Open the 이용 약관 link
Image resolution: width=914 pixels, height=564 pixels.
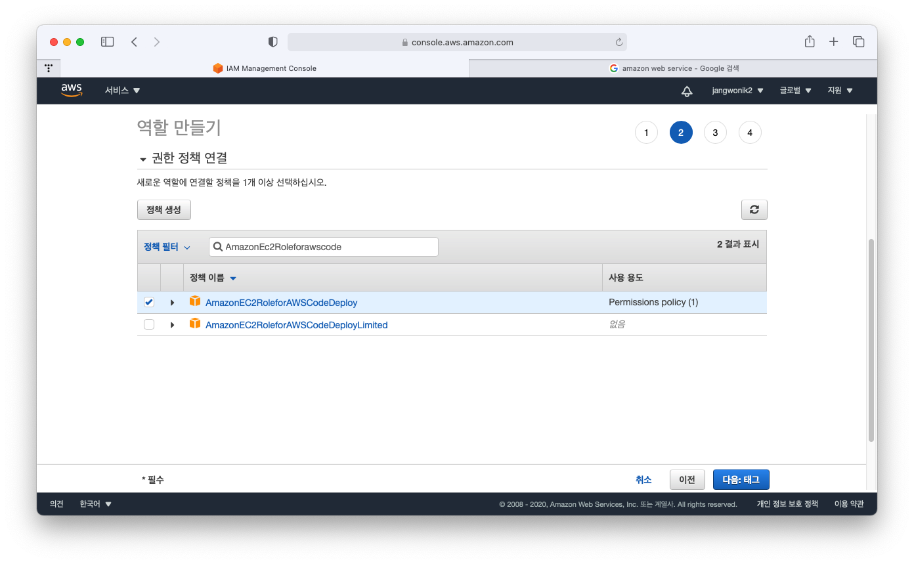pos(849,504)
